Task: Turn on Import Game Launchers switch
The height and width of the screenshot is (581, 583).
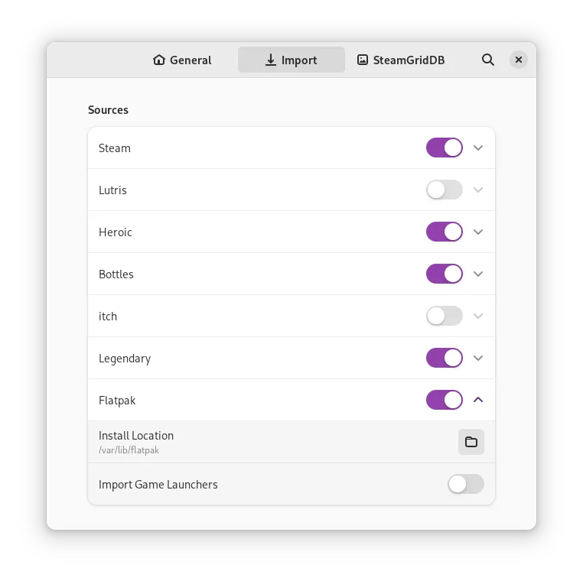Action: (x=466, y=484)
